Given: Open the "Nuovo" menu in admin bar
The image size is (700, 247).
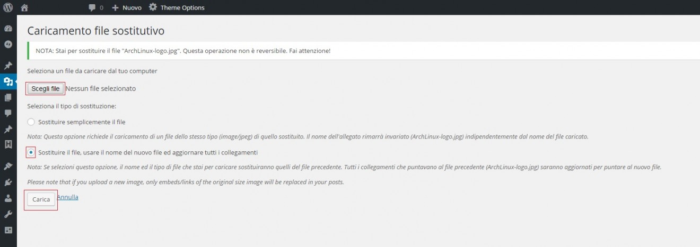Looking at the screenshot, I should click(x=127, y=8).
